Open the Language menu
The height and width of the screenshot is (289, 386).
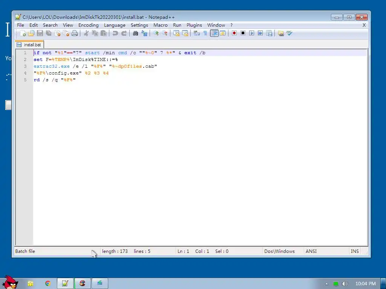tap(115, 25)
